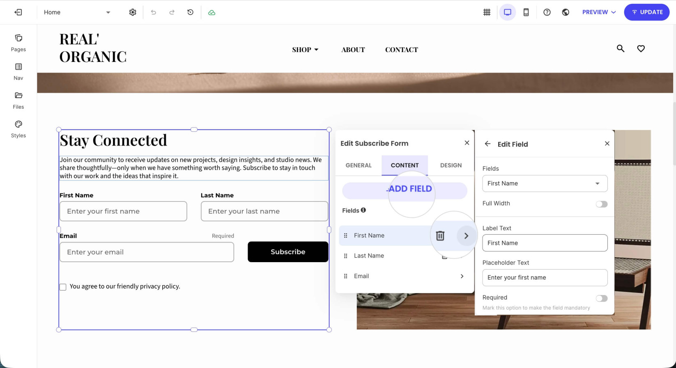Select the Last Name field row
The width and height of the screenshot is (676, 368).
(x=405, y=256)
